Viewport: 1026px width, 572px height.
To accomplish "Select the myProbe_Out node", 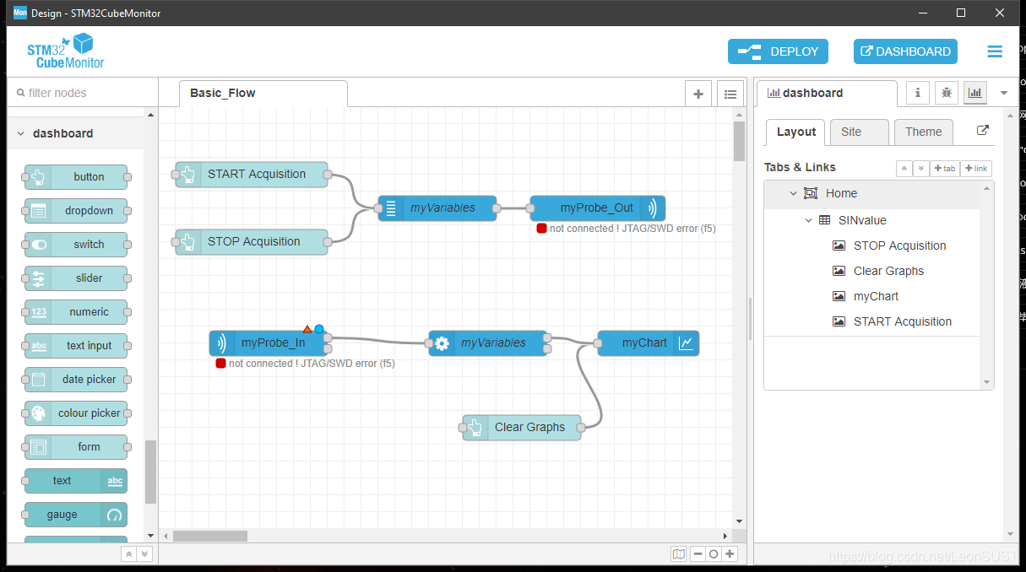I will [598, 208].
